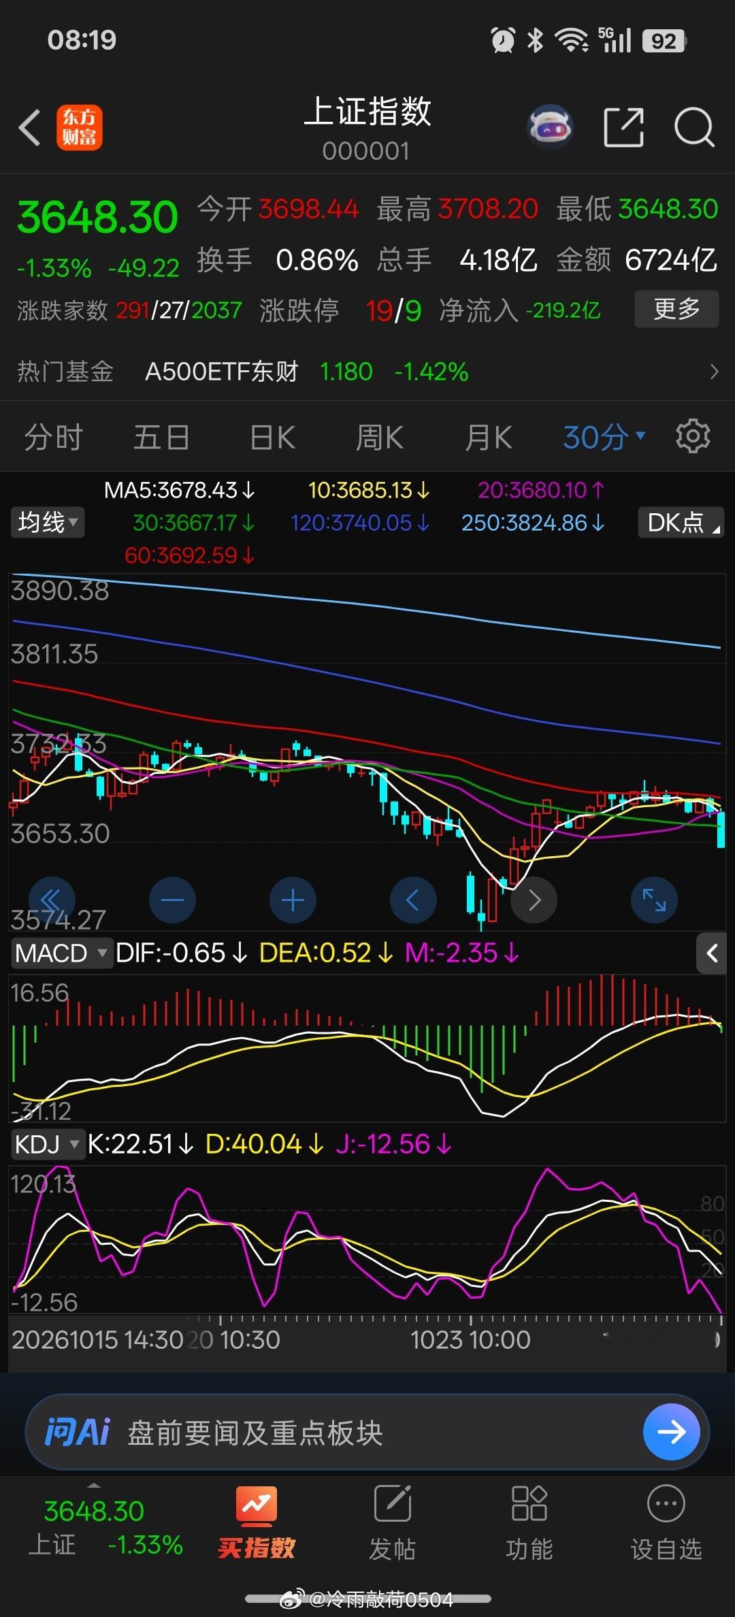Tap the 更多 button
The height and width of the screenshot is (1617, 735).
point(676,309)
